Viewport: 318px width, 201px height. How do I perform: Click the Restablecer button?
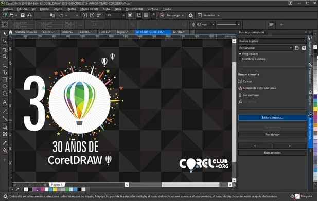272,134
